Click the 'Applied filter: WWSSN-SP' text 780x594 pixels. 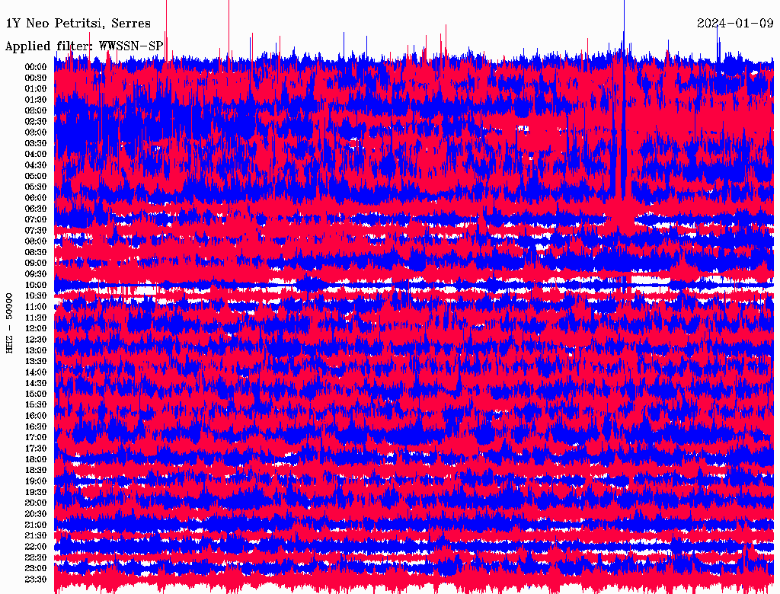pos(84,46)
